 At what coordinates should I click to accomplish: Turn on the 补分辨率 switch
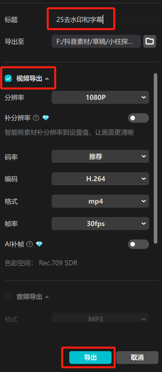point(139,118)
